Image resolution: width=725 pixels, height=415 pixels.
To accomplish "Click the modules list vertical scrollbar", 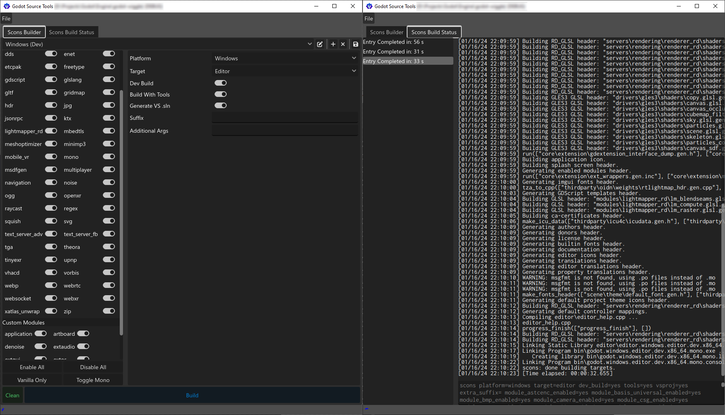I will (x=121, y=212).
